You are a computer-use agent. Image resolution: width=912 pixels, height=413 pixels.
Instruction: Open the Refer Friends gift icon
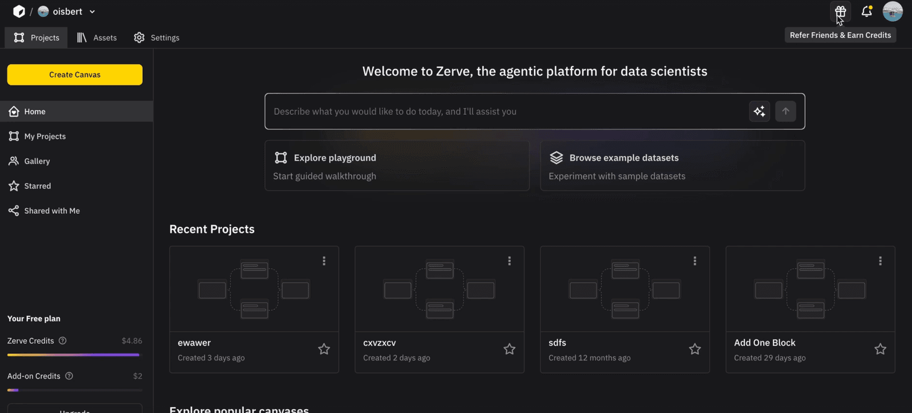pos(840,11)
